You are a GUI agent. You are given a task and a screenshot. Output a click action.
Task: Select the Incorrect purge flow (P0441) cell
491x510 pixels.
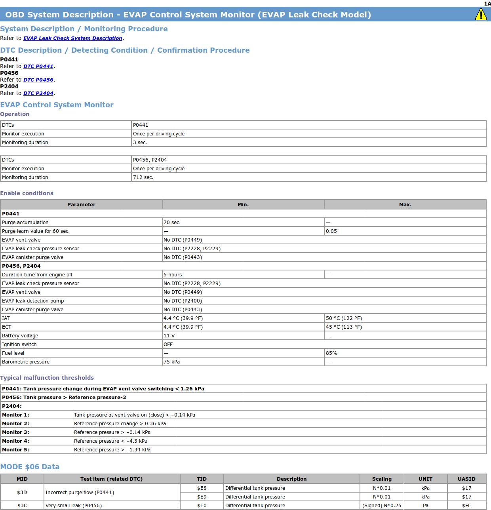(x=80, y=493)
